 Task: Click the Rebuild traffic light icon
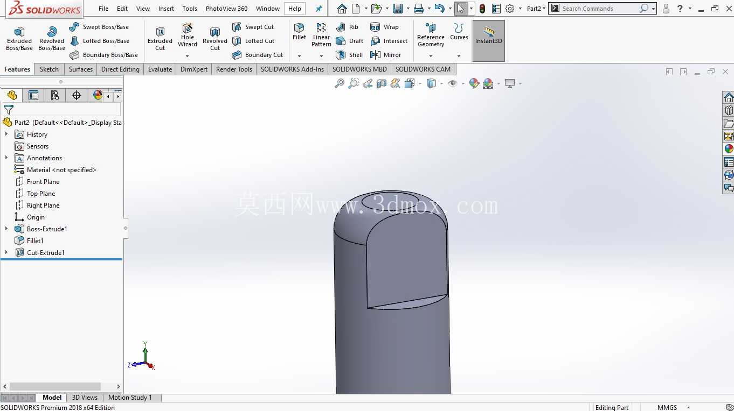click(x=482, y=9)
